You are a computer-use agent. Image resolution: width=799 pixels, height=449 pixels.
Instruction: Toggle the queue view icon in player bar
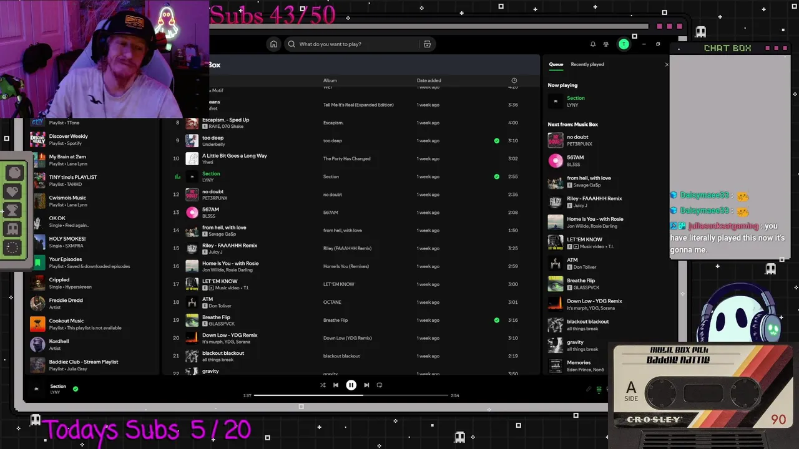(599, 390)
